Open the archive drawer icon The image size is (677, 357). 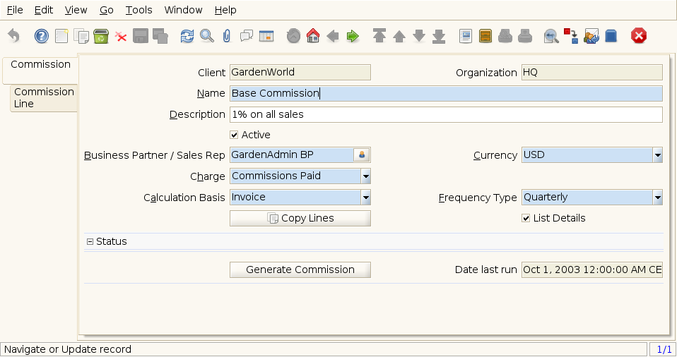[x=485, y=36]
